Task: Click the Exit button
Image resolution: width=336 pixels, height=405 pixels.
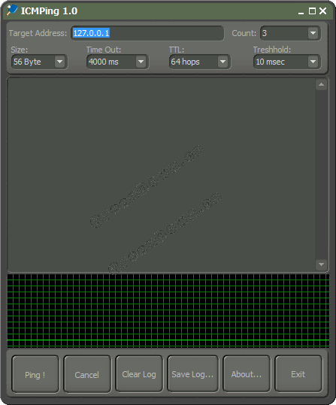Action: click(x=298, y=373)
